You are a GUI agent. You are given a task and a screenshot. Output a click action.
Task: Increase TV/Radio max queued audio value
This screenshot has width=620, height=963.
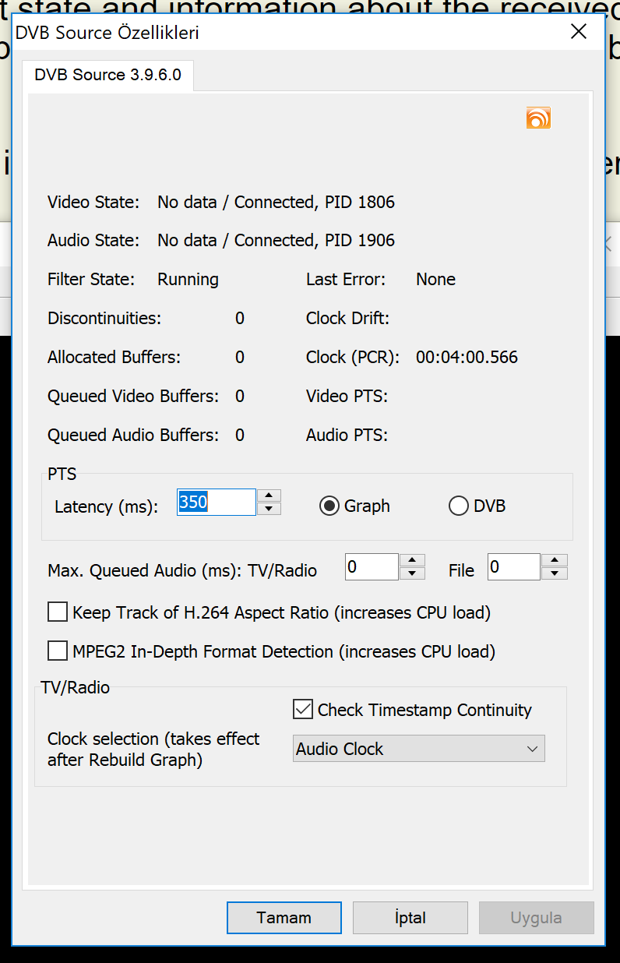tap(413, 560)
